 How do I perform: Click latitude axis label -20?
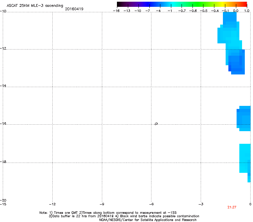coord(3,200)
